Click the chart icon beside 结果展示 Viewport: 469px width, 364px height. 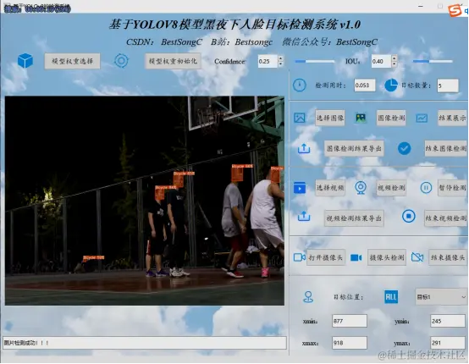422,118
